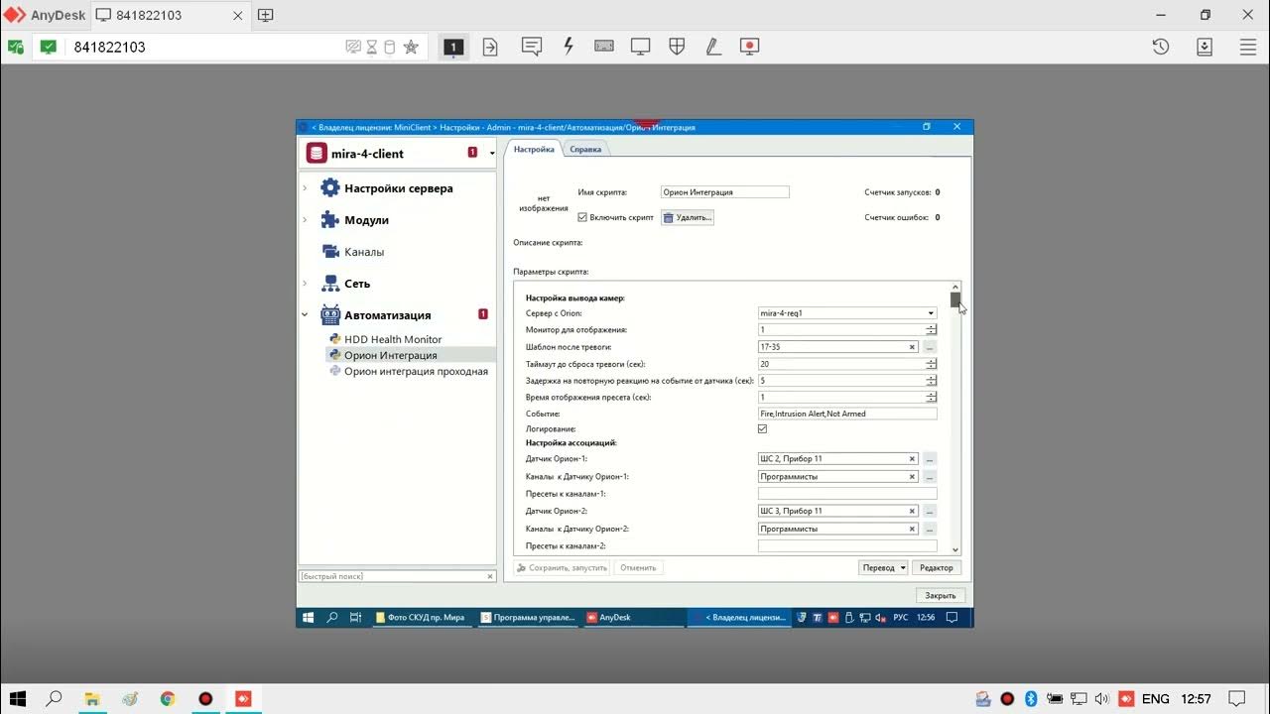Expand Модули tree node
Image resolution: width=1270 pixels, height=714 pixels.
tap(305, 220)
